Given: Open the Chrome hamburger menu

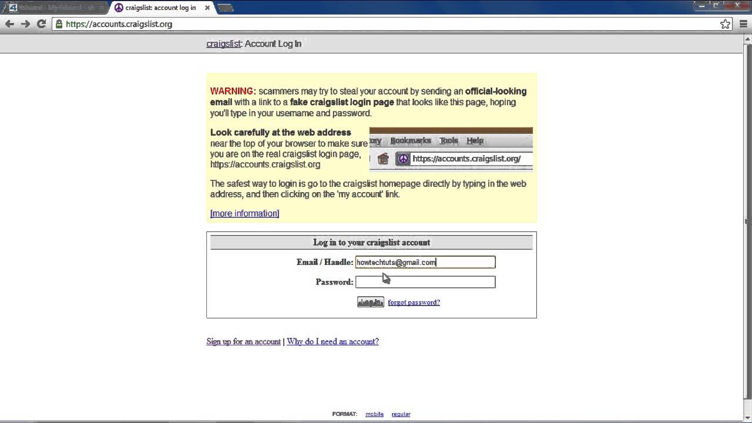Looking at the screenshot, I should click(x=742, y=24).
